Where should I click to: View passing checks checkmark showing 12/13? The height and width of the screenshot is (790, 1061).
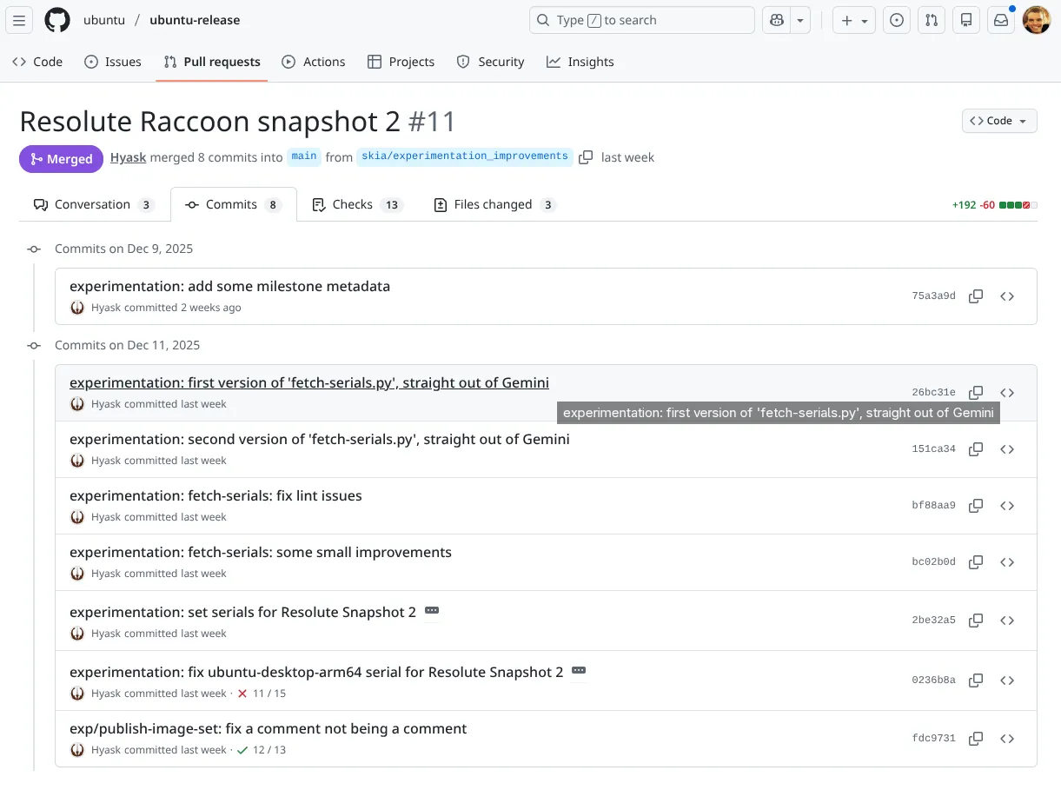[243, 749]
